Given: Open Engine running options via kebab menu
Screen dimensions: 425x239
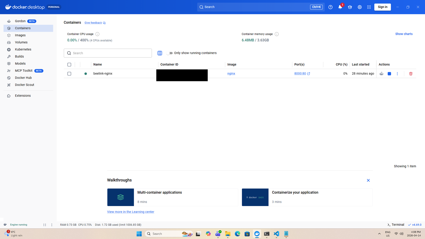Looking at the screenshot, I should [52, 225].
